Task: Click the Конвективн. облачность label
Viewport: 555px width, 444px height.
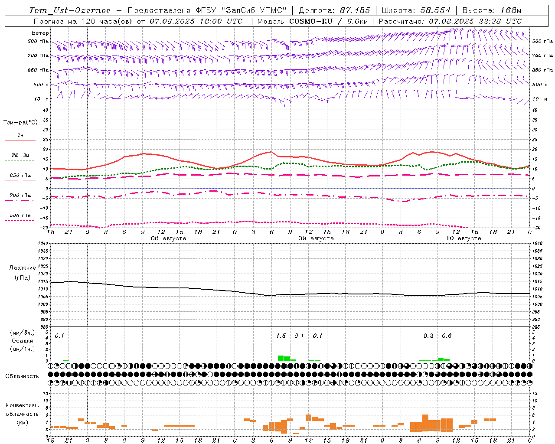Action: tap(22, 410)
